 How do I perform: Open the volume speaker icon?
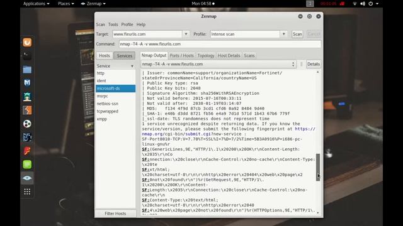click(x=363, y=4)
